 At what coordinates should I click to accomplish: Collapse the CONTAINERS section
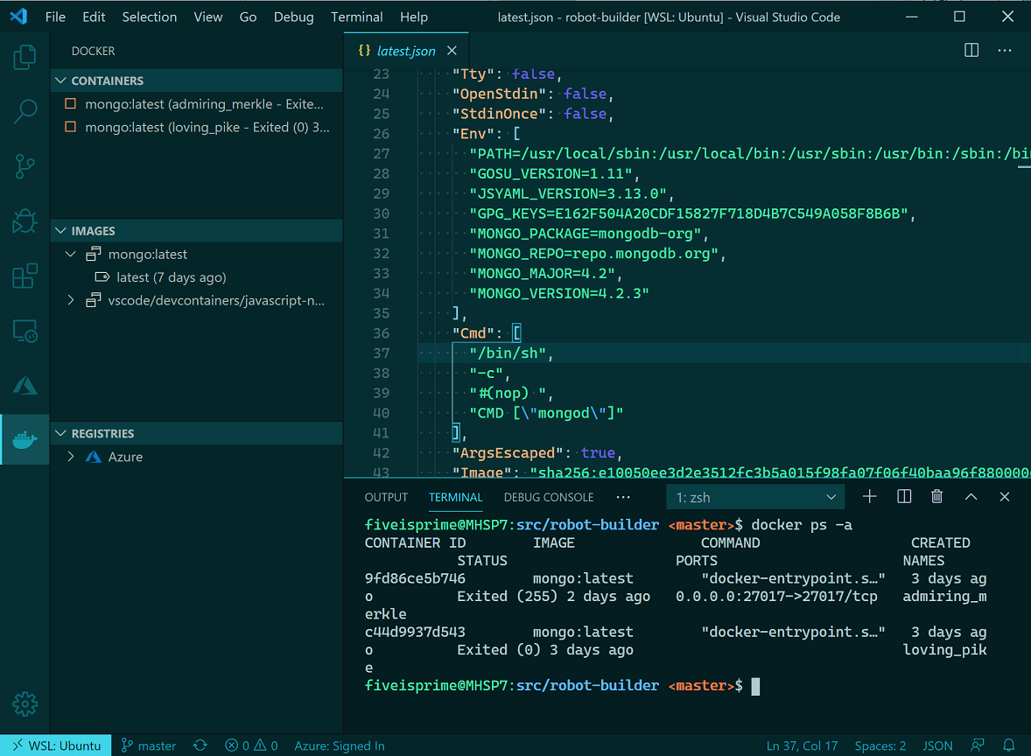pos(60,80)
